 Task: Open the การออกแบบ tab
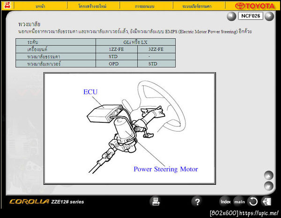pos(145,6)
